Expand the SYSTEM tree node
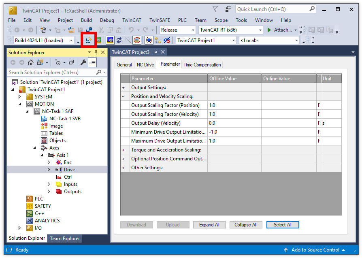Image resolution: width=362 pixels, height=258 pixels. point(19,97)
